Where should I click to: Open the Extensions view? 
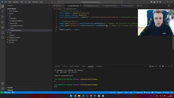tap(2, 27)
